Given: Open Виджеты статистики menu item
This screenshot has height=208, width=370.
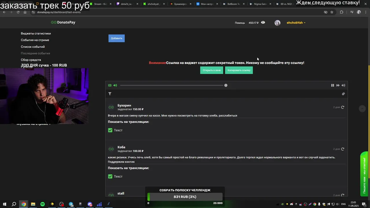Looking at the screenshot, I should [x=36, y=34].
